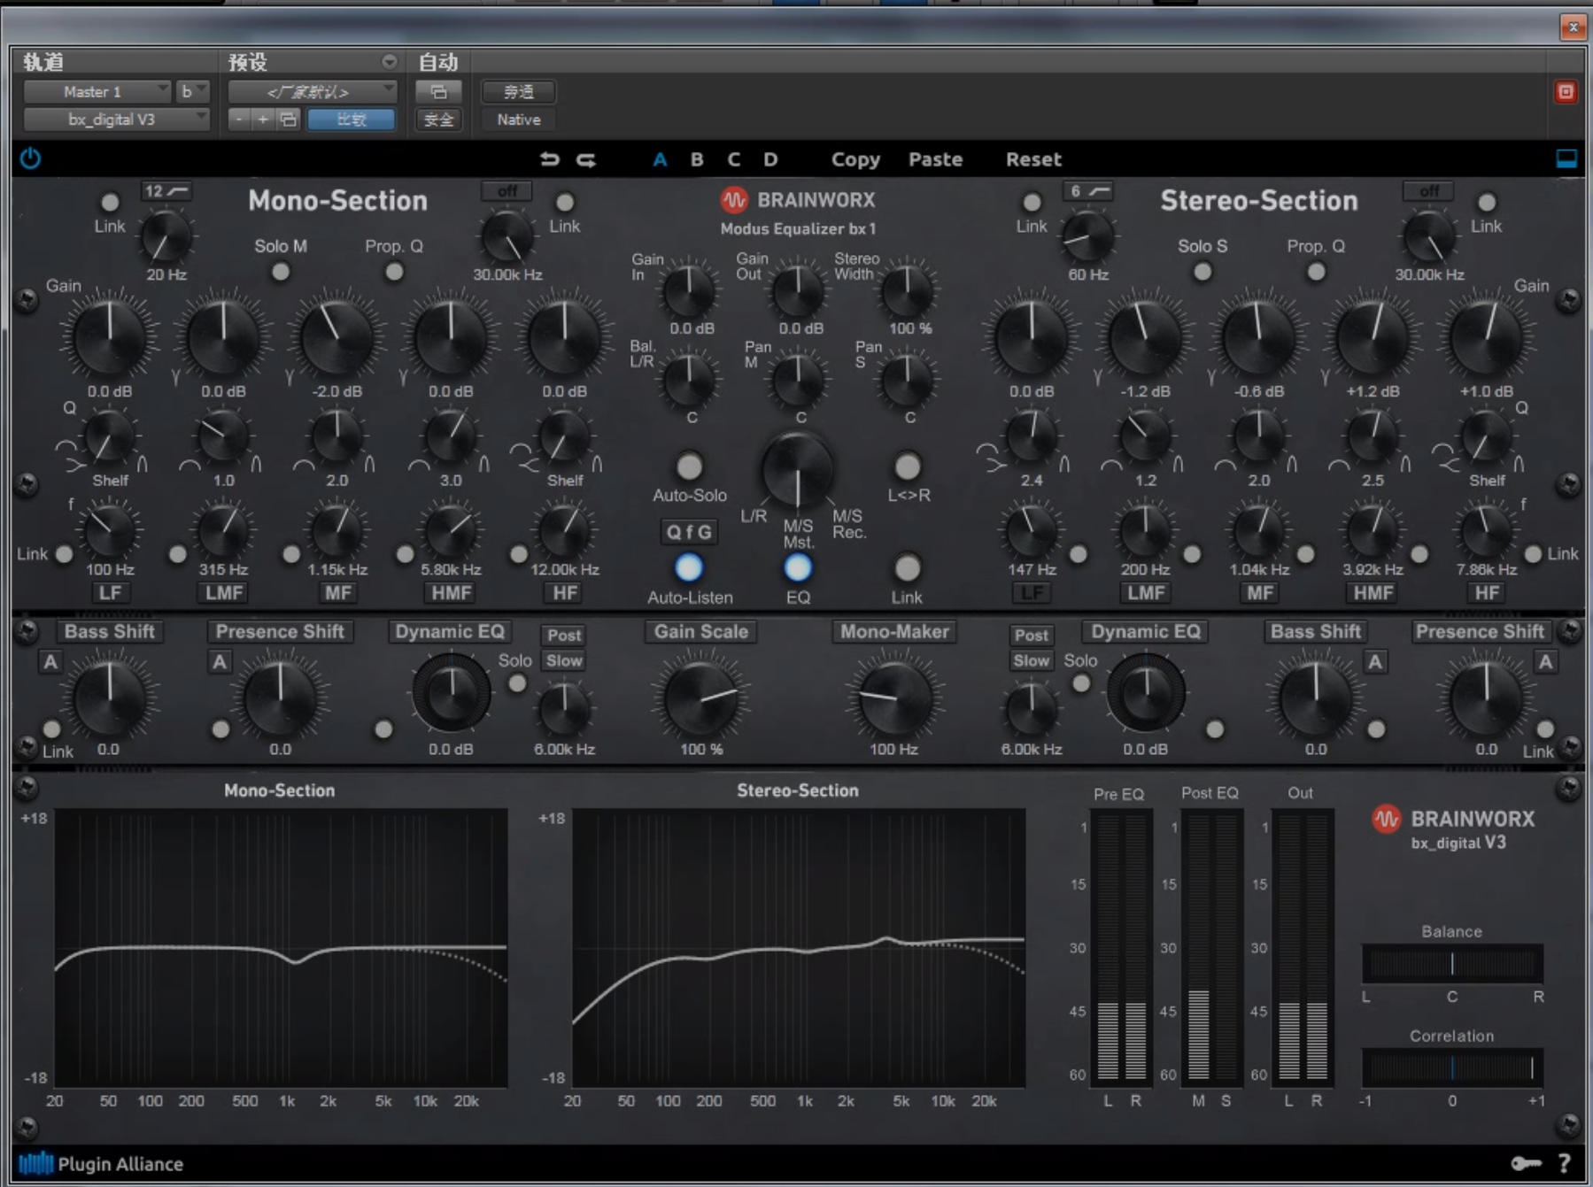Image resolution: width=1593 pixels, height=1187 pixels.
Task: Click the Brainworx logo icon
Action: [x=733, y=200]
